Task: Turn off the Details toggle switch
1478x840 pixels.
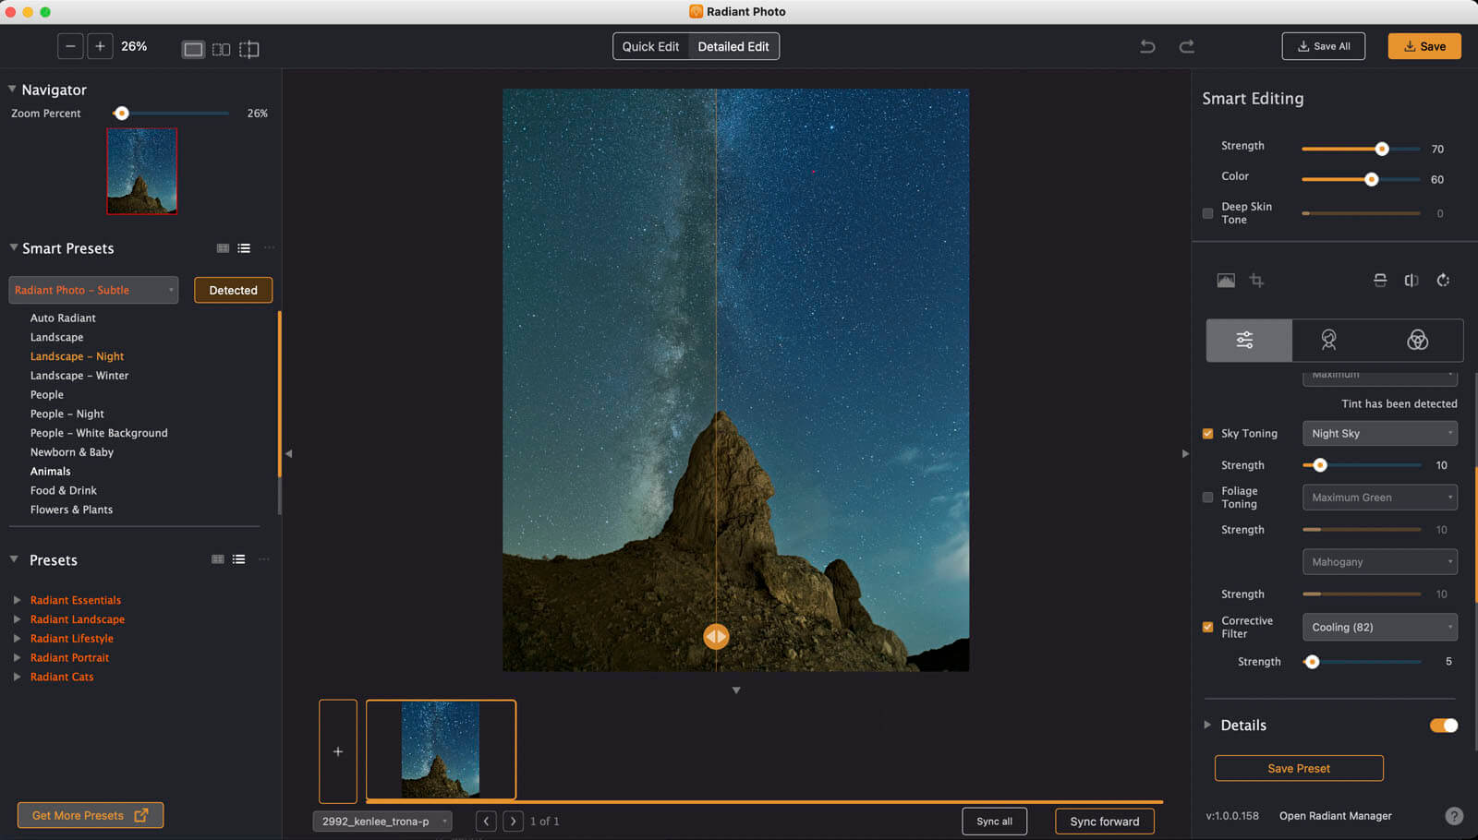Action: tap(1443, 726)
